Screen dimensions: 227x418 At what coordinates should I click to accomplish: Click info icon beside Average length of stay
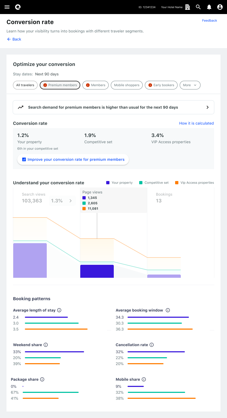click(x=59, y=310)
